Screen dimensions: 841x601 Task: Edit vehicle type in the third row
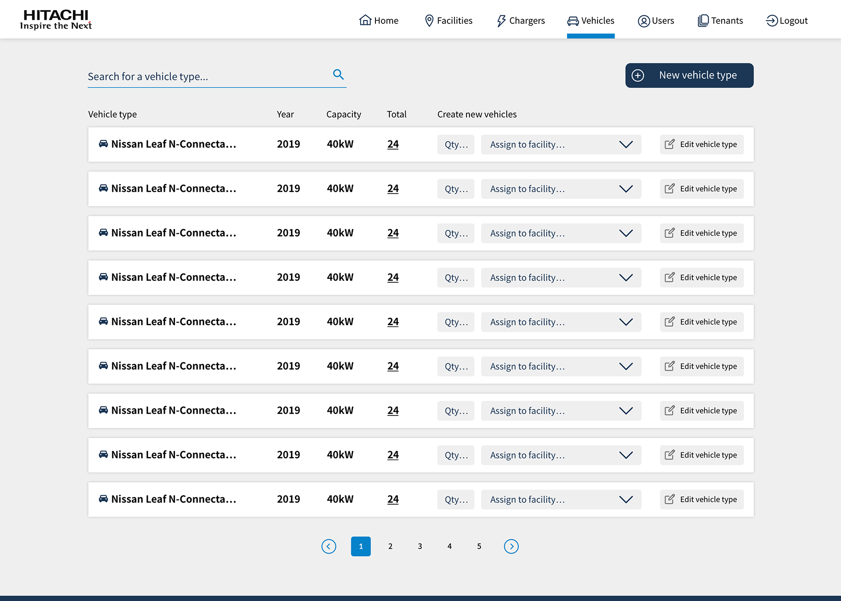coord(701,233)
